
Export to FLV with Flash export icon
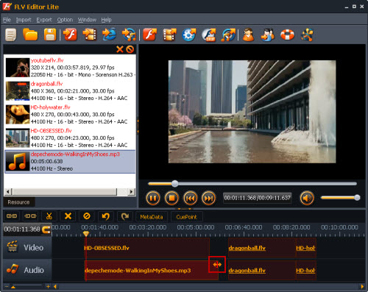coord(150,35)
